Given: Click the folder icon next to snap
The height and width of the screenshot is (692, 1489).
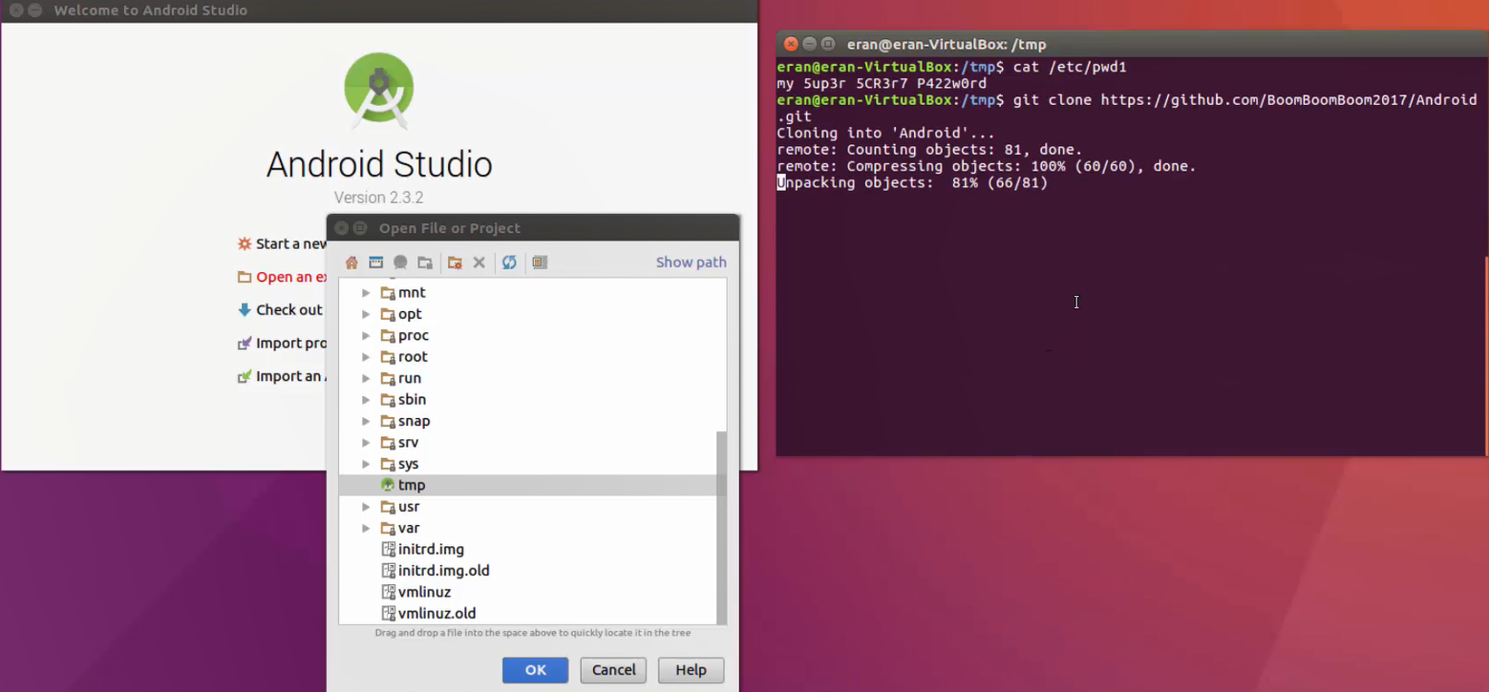Looking at the screenshot, I should coord(388,421).
